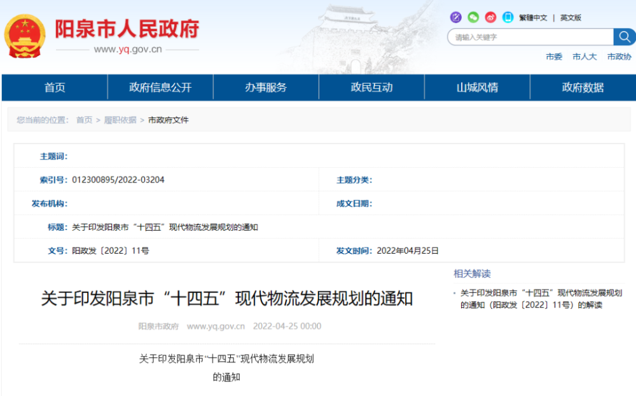
Task: Click www.yq.gov.cn in article byline
Action: [216, 326]
